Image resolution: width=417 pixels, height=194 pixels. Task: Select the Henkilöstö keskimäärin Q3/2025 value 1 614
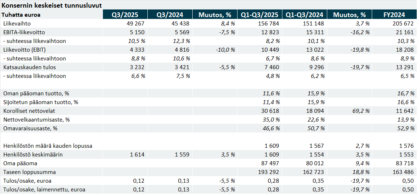point(137,154)
